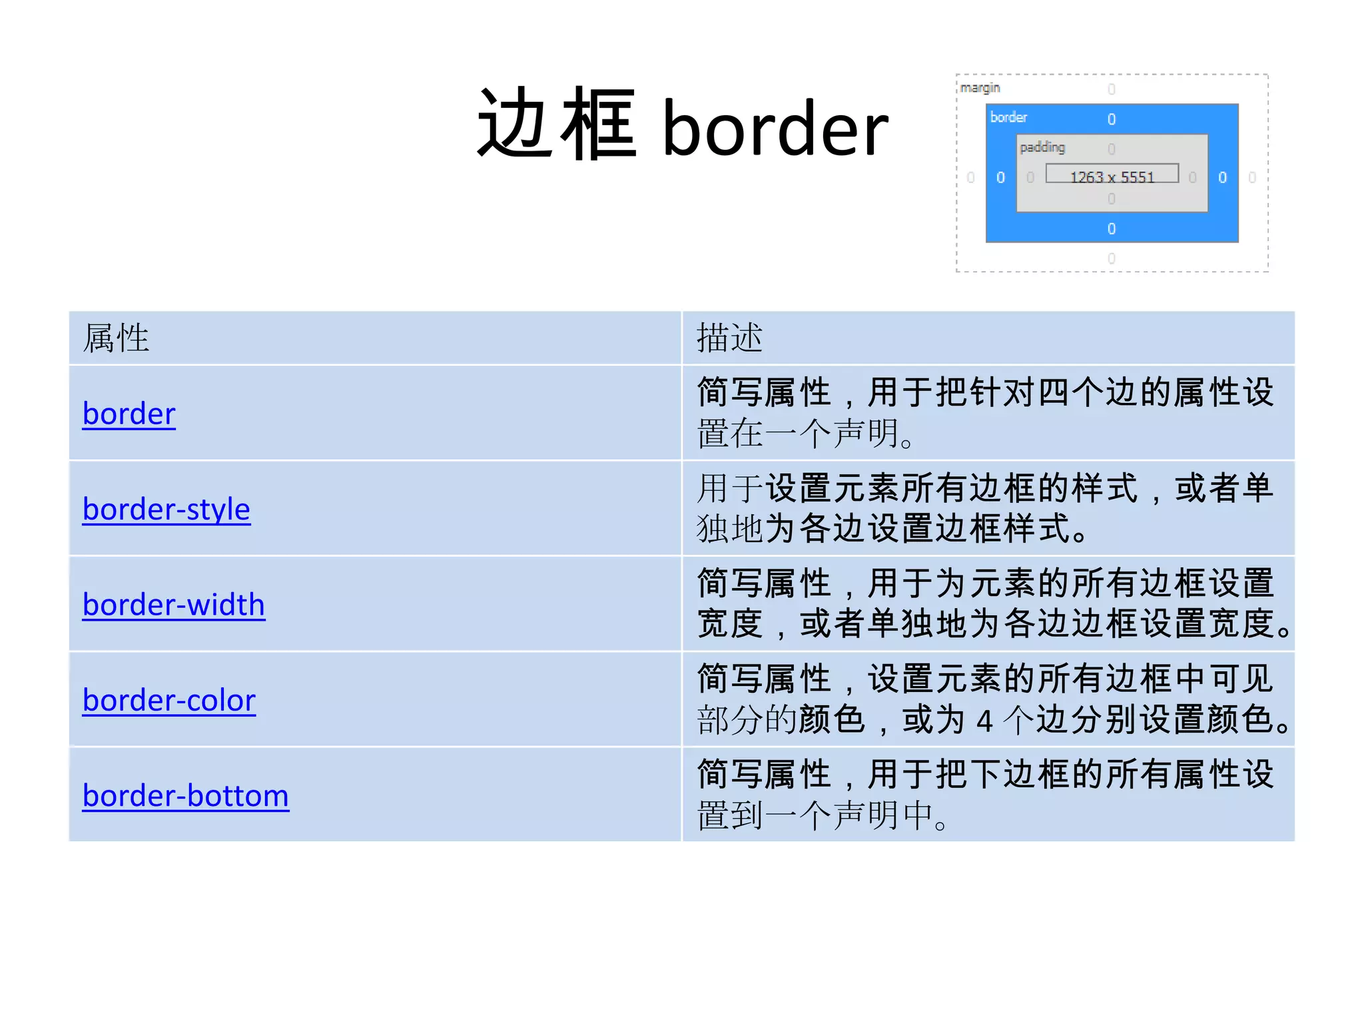Open the border property link
This screenshot has width=1364, height=1023.
click(x=129, y=414)
